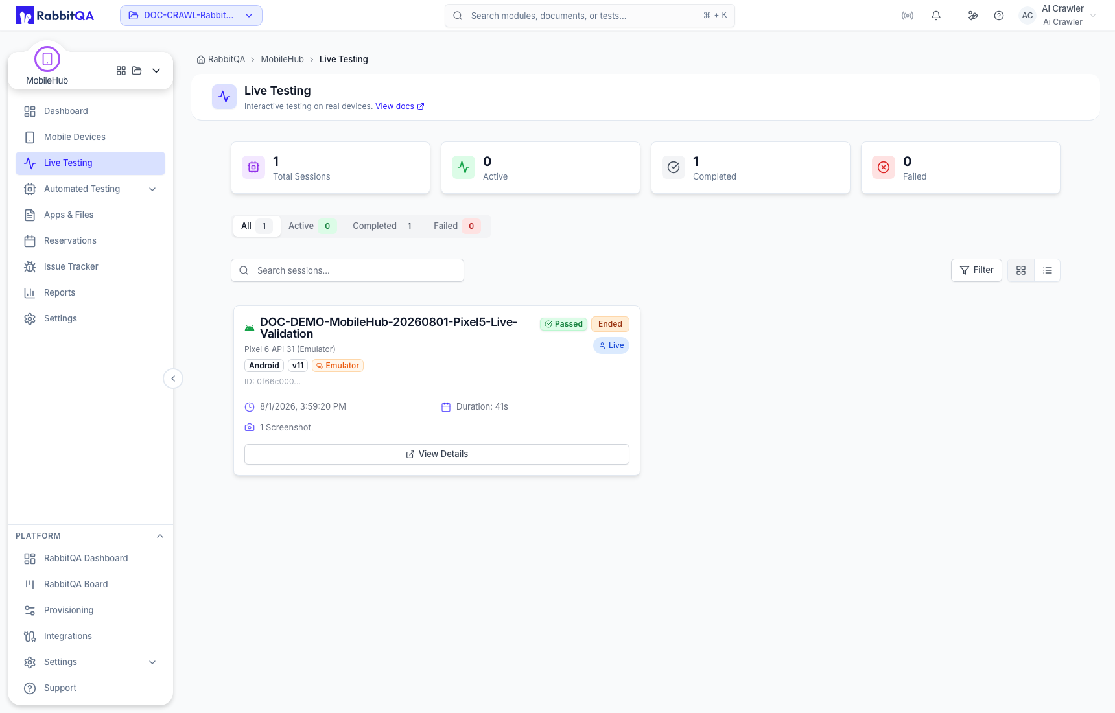Open Automated Testing menu item
Viewport: 1115px width, 713px height.
[x=82, y=189]
